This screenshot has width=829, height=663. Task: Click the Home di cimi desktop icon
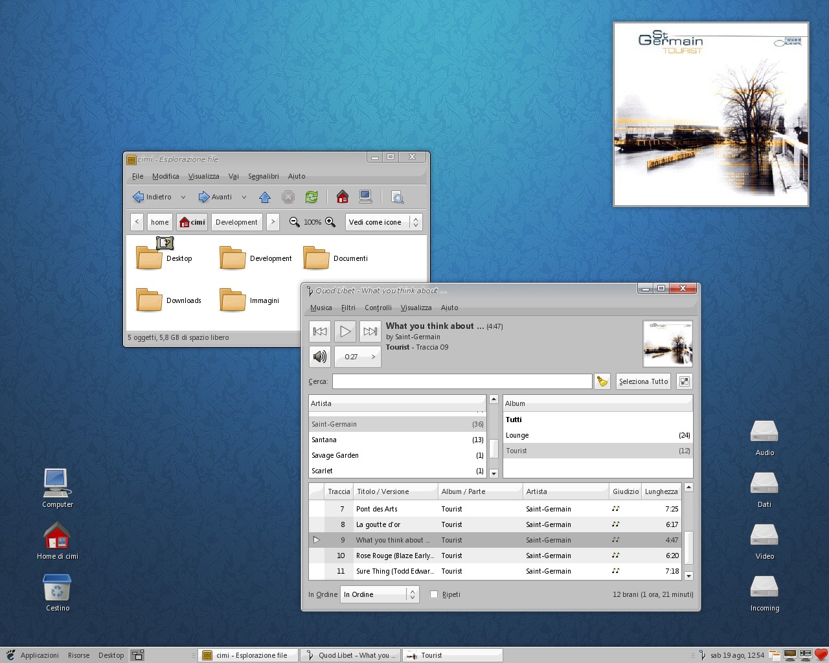point(58,536)
